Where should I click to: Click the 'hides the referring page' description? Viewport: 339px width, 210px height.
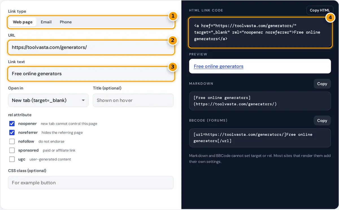[x=62, y=132]
